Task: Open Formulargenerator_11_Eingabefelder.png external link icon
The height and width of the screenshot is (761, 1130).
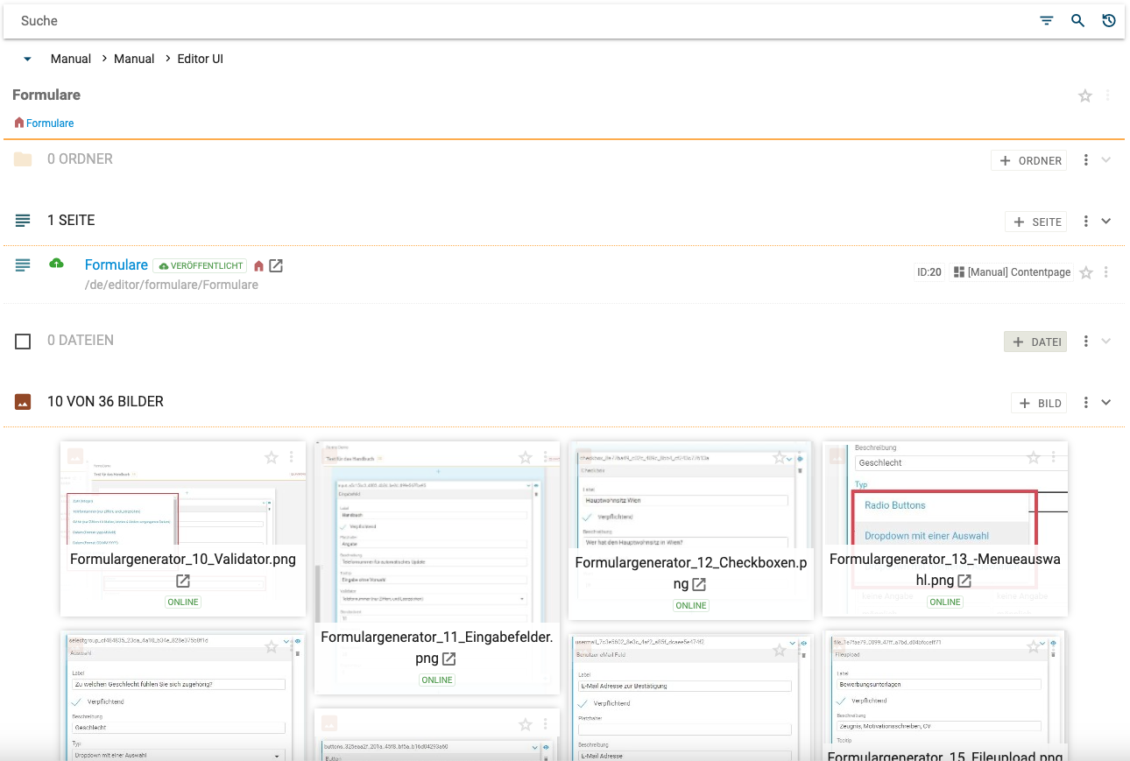Action: pyautogui.click(x=449, y=659)
